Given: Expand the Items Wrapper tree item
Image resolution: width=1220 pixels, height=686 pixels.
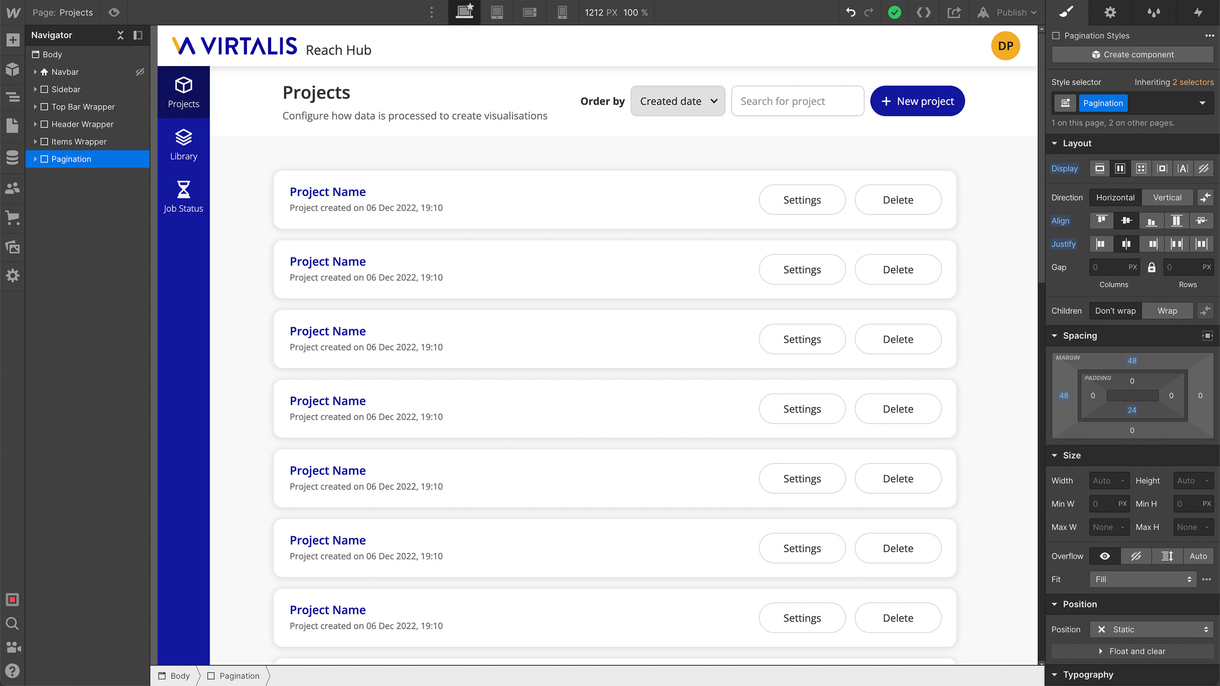Looking at the screenshot, I should [35, 141].
